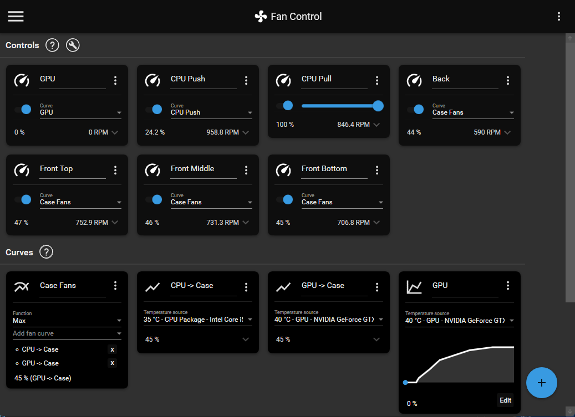The width and height of the screenshot is (575, 417).
Task: Click the blue add plus button
Action: [x=542, y=383]
